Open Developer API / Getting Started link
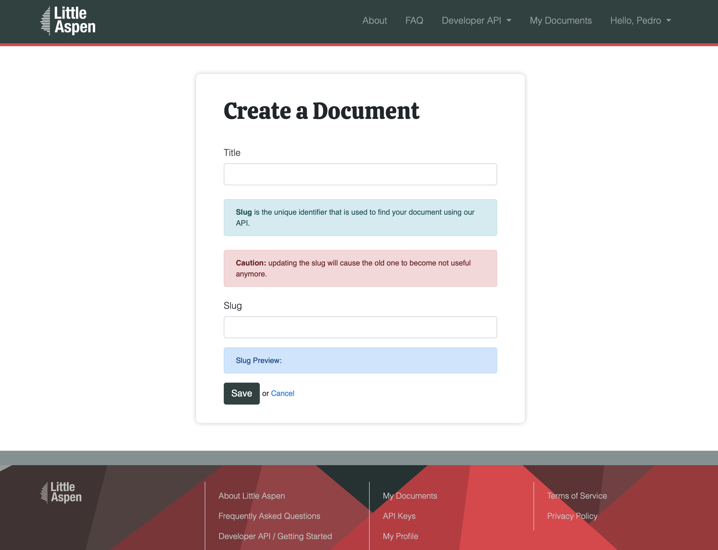 coord(275,536)
